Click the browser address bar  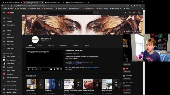(70, 6)
